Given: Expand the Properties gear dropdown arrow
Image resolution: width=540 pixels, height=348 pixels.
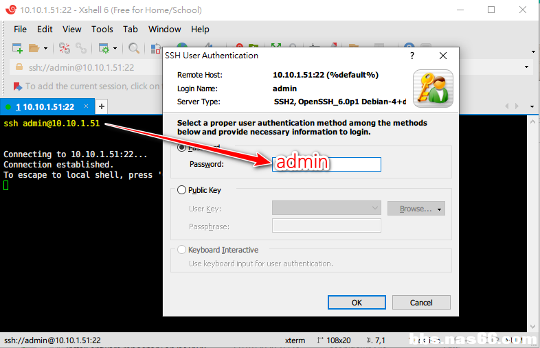Looking at the screenshot, I should pos(115,49).
